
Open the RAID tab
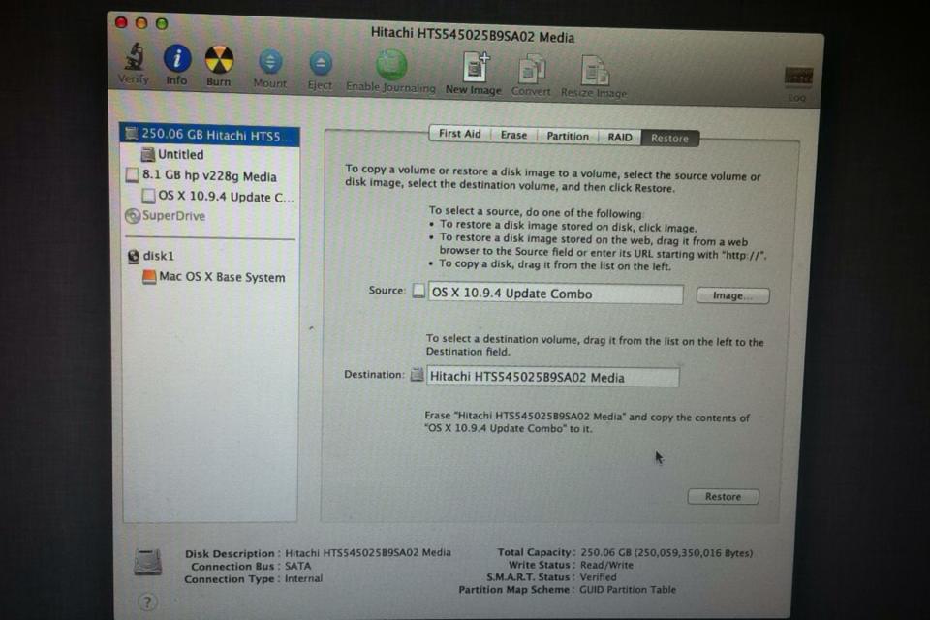coord(620,138)
